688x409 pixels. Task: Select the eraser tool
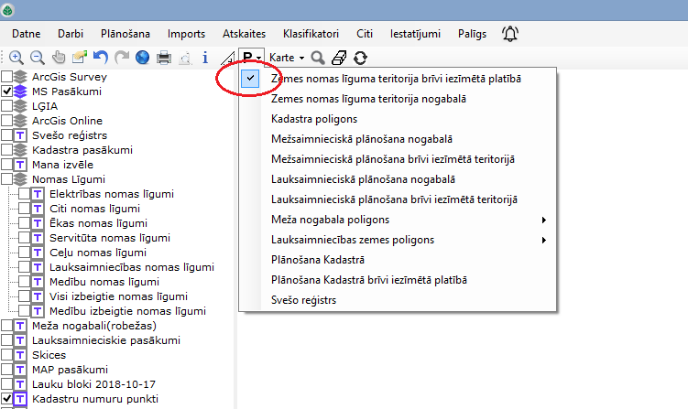339,58
